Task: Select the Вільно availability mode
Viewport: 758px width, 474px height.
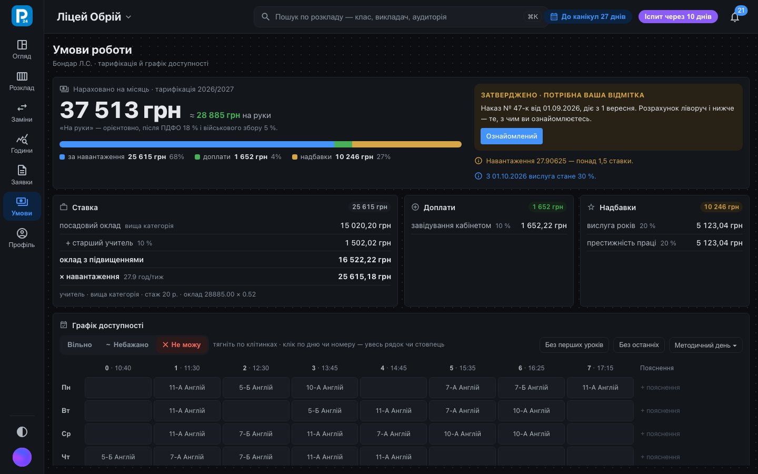Action: 79,344
